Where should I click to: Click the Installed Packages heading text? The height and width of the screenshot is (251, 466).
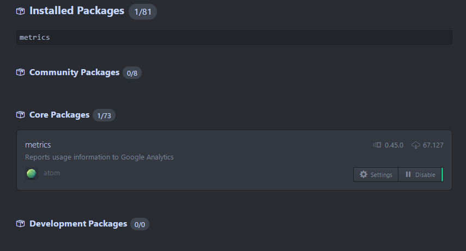tap(77, 11)
